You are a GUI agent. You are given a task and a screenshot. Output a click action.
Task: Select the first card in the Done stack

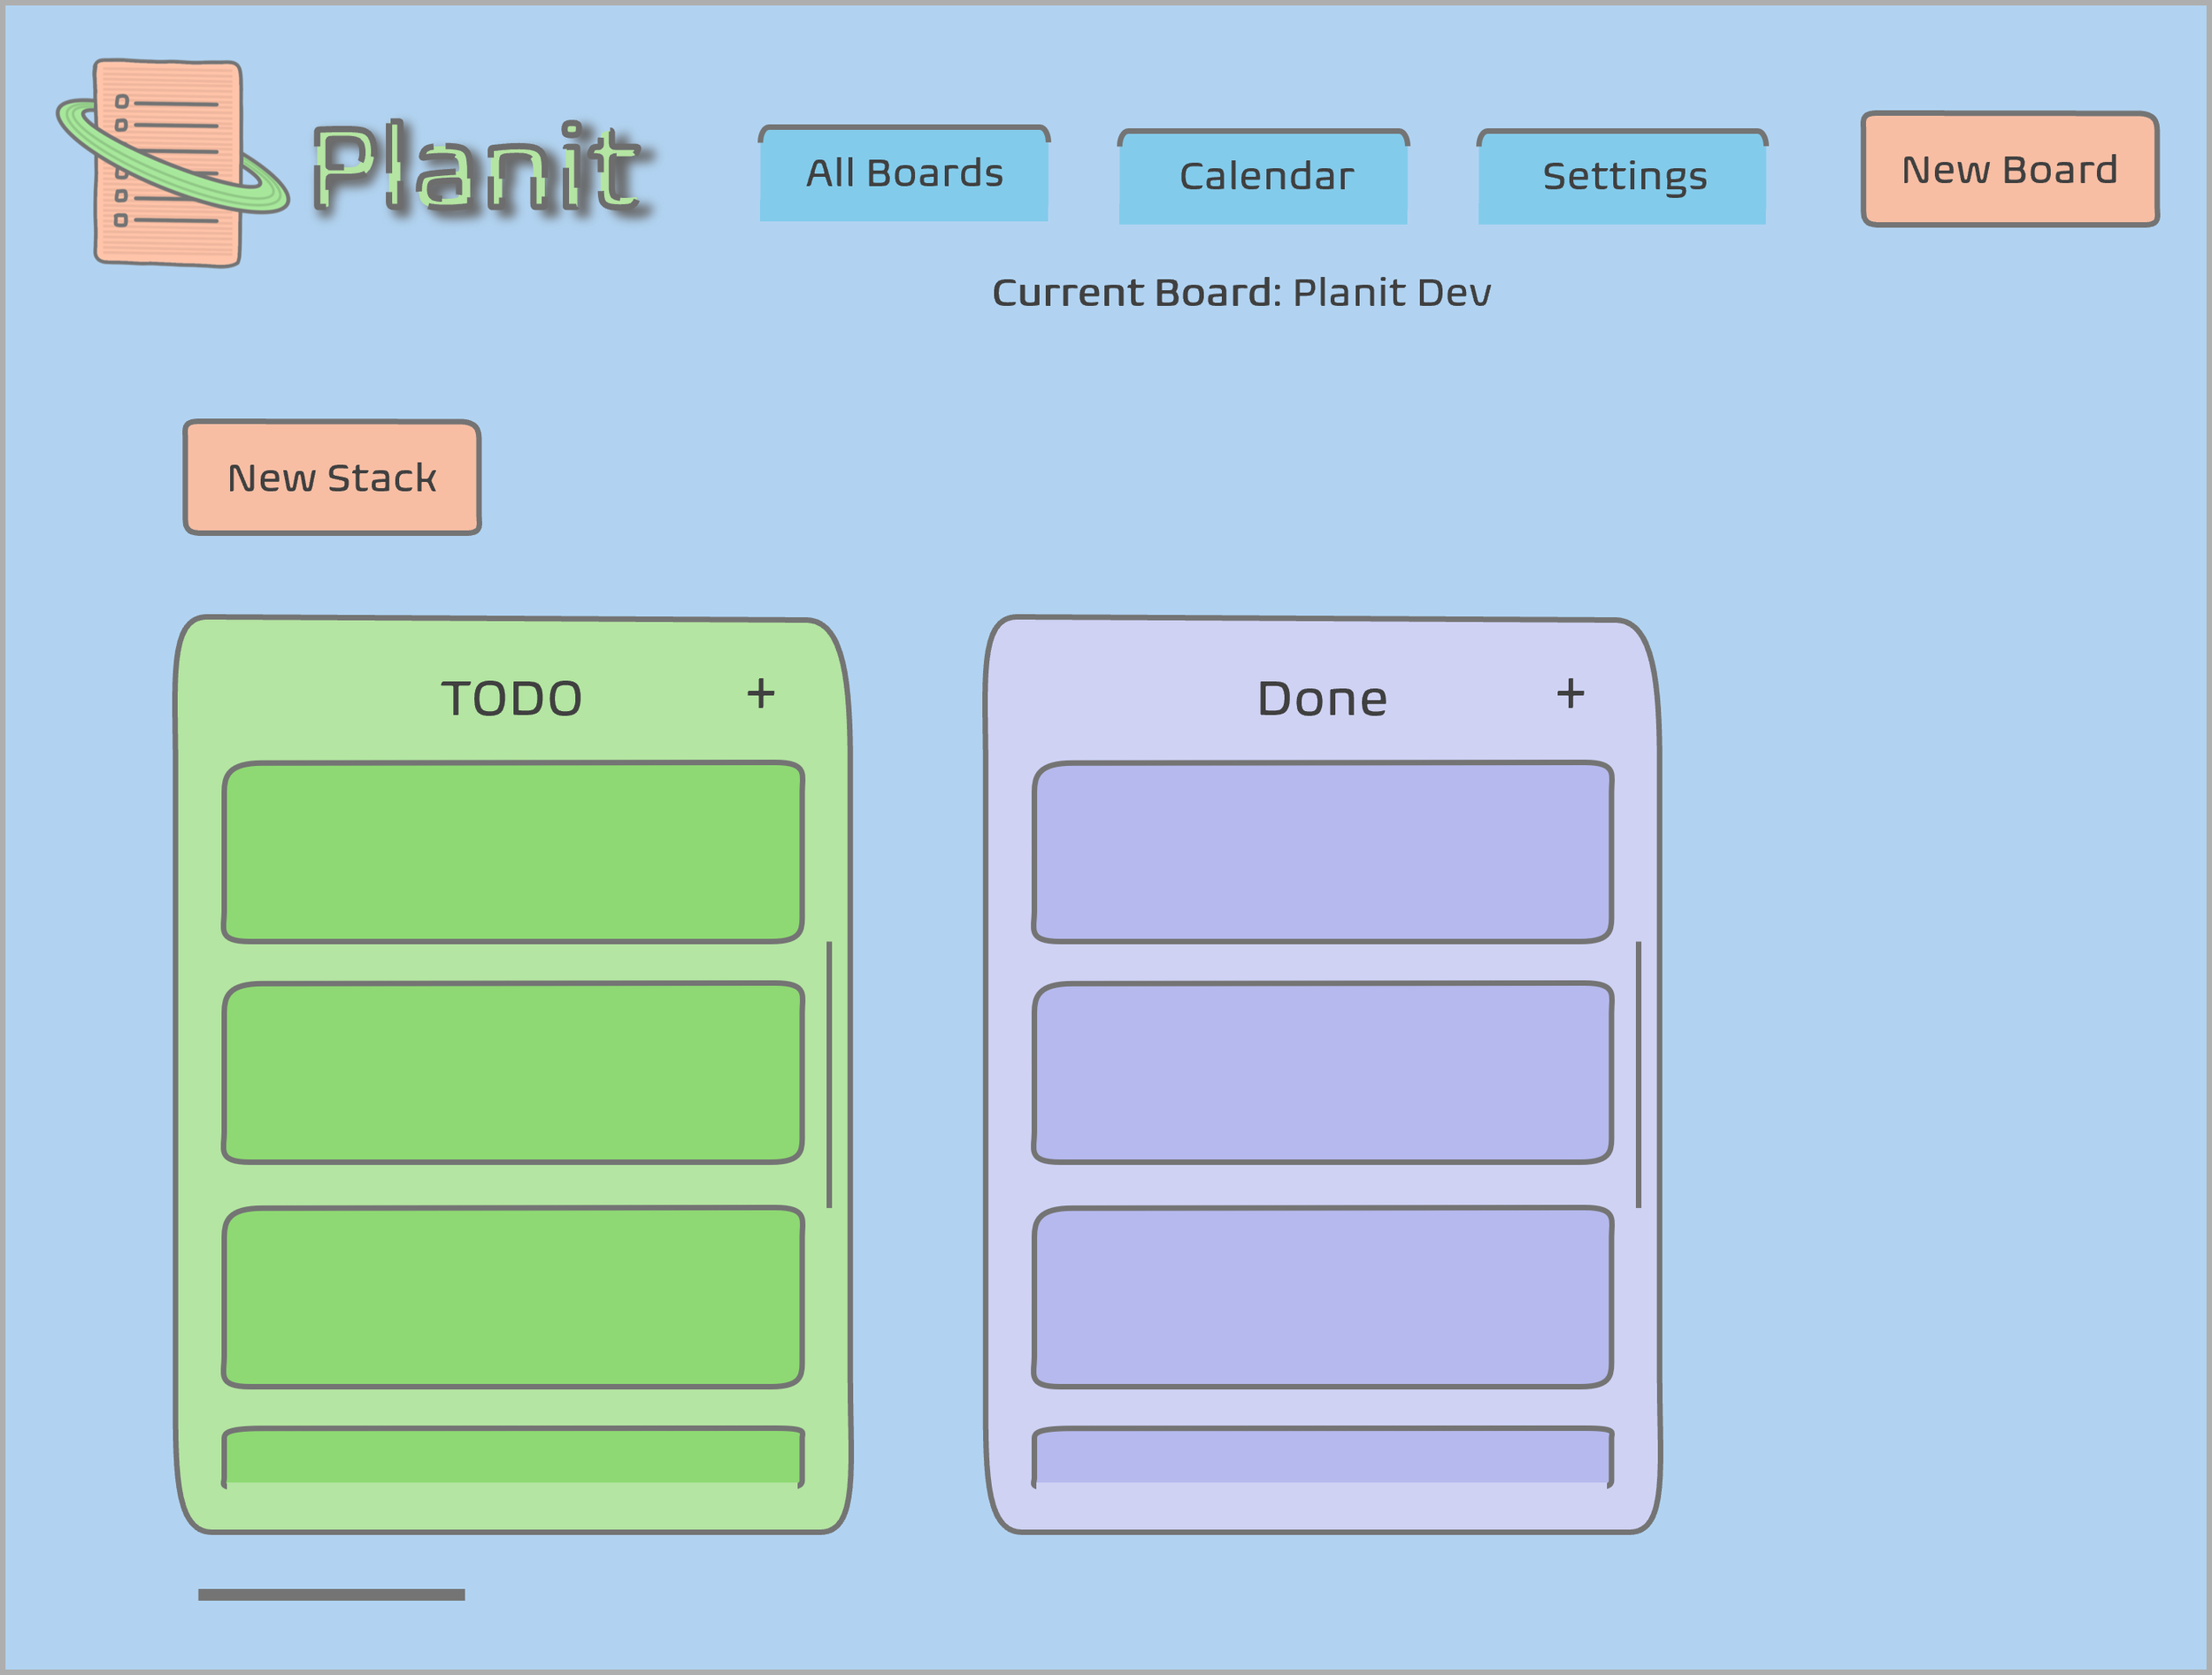point(1322,853)
